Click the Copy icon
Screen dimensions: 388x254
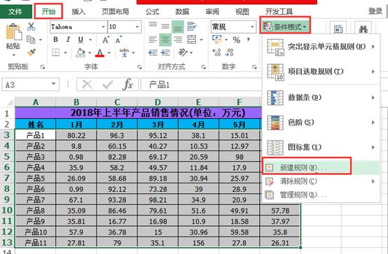click(31, 40)
